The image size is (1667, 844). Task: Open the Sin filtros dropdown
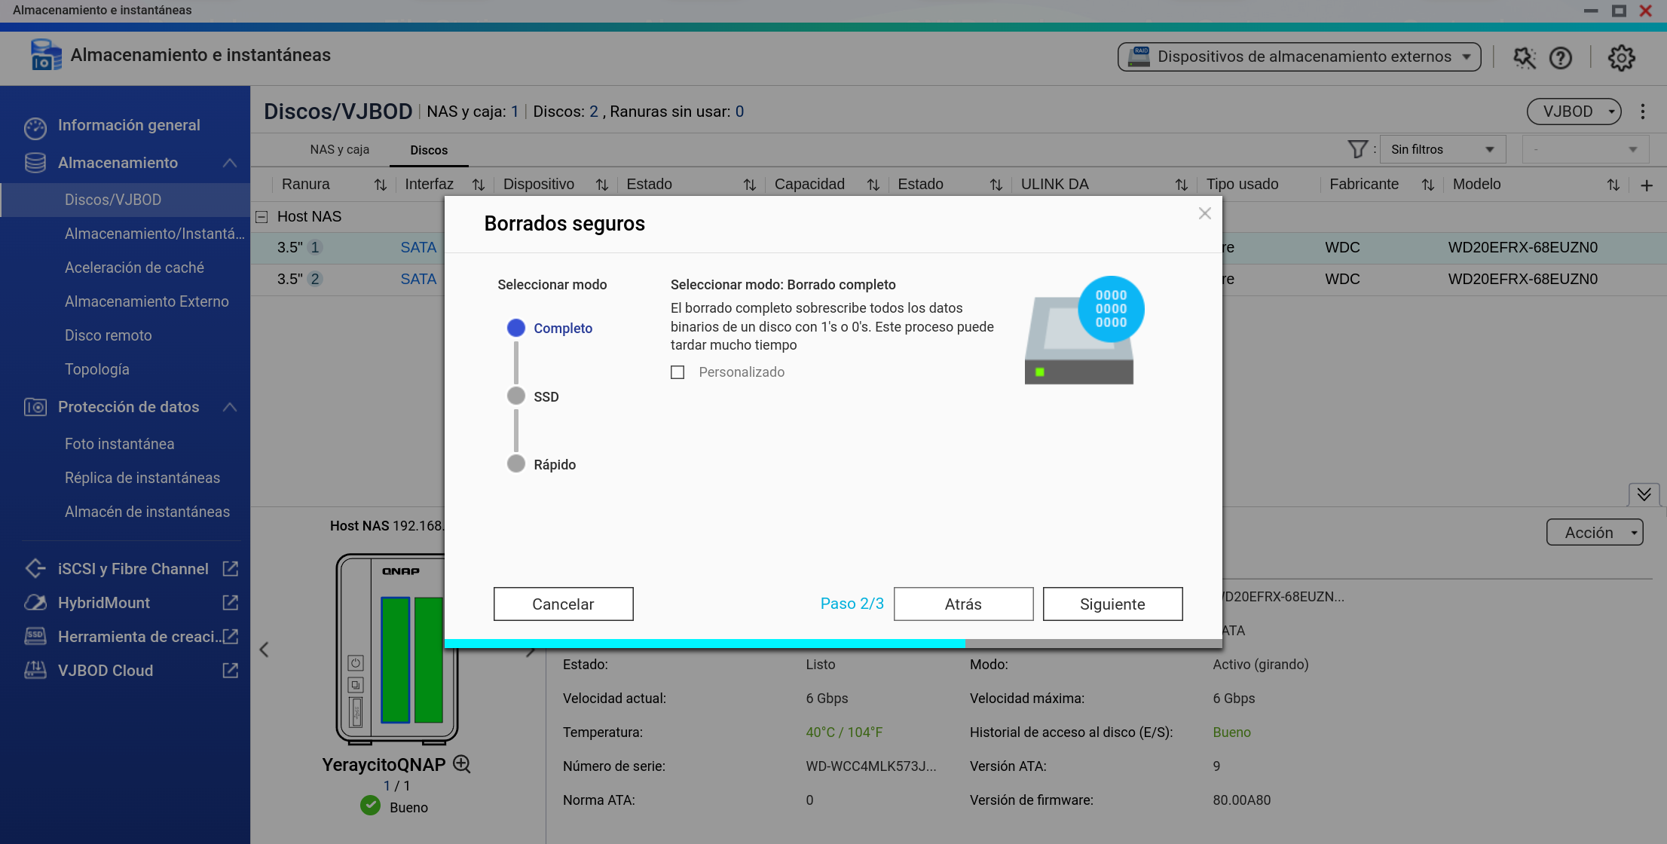coord(1442,149)
